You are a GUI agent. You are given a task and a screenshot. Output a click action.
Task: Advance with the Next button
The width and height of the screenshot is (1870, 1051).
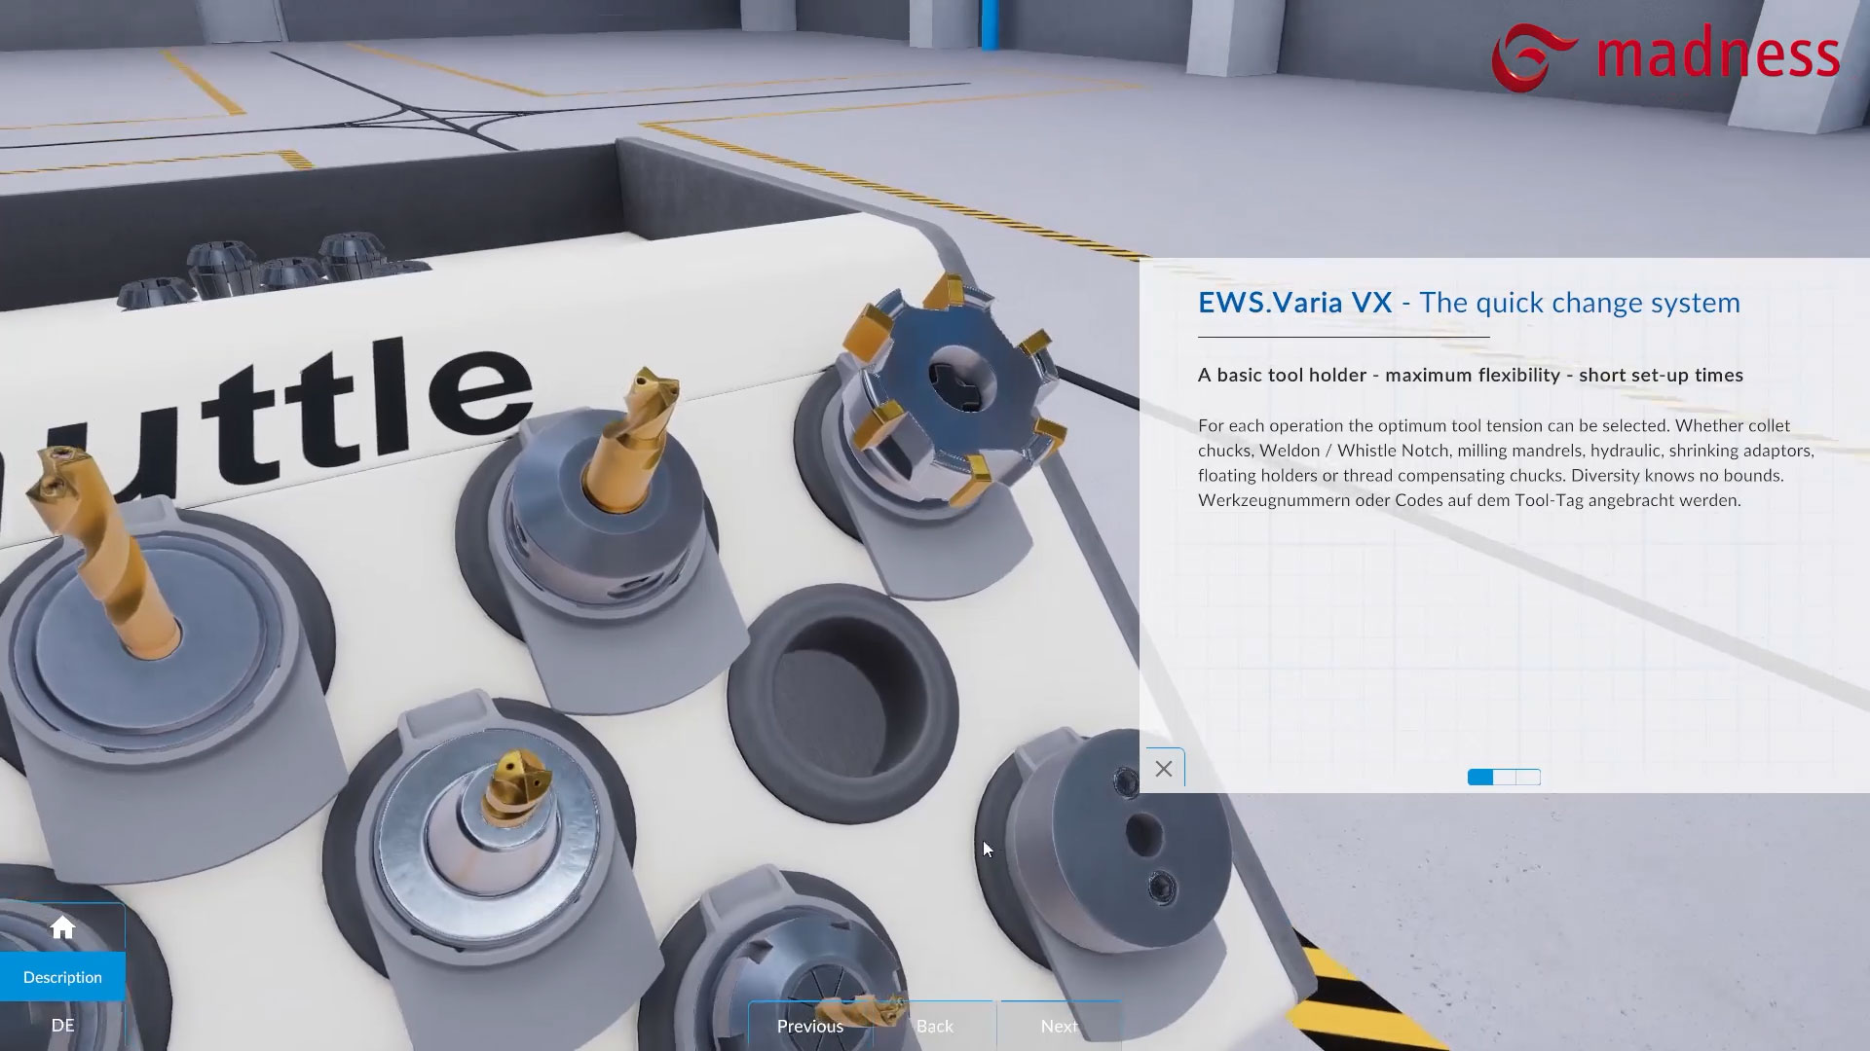(1059, 1026)
